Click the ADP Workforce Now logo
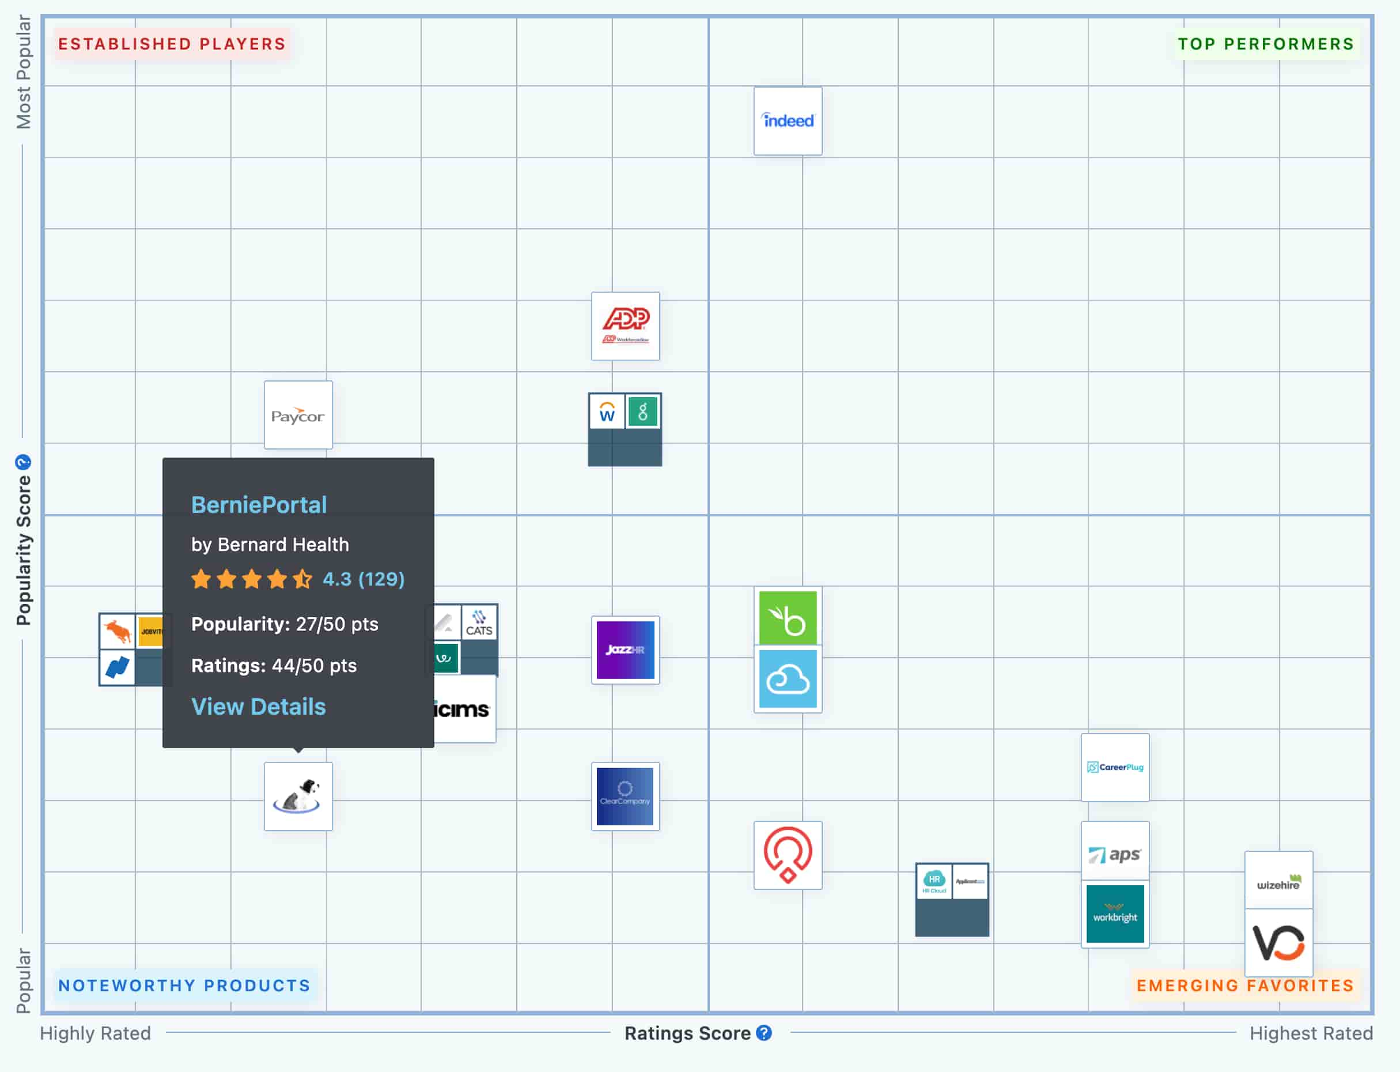 625,326
